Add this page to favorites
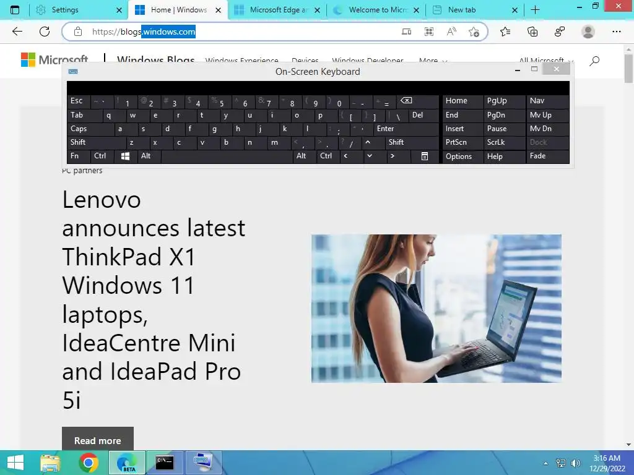 474,32
